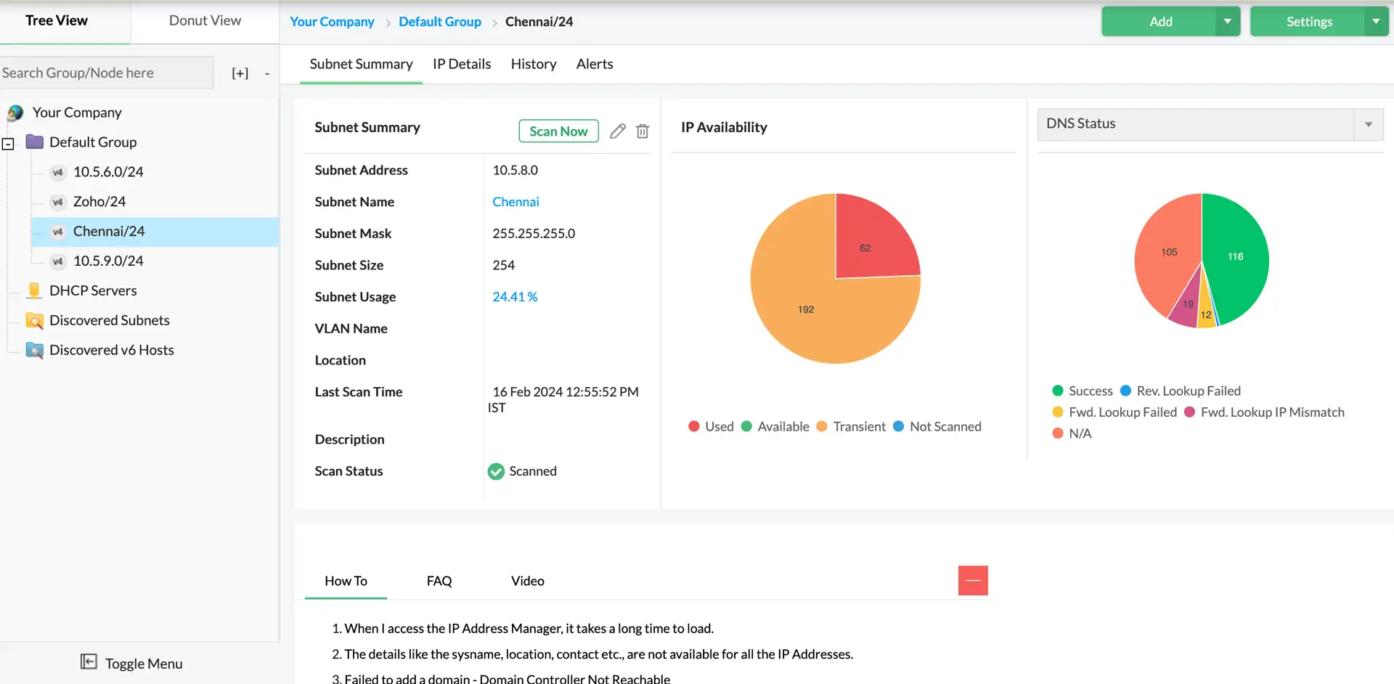Open the IP Details tab
Screen dimensions: 1394x684
462,64
